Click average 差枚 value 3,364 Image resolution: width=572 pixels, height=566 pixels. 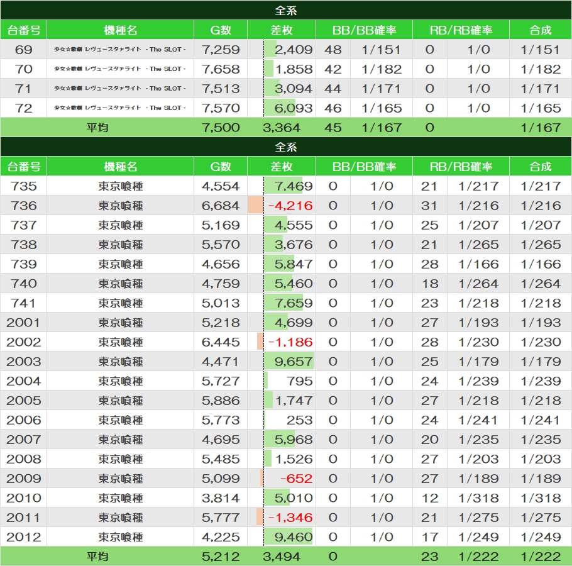coord(281,128)
